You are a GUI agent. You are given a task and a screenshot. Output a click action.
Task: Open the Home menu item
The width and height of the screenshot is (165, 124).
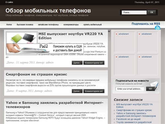click(9, 24)
